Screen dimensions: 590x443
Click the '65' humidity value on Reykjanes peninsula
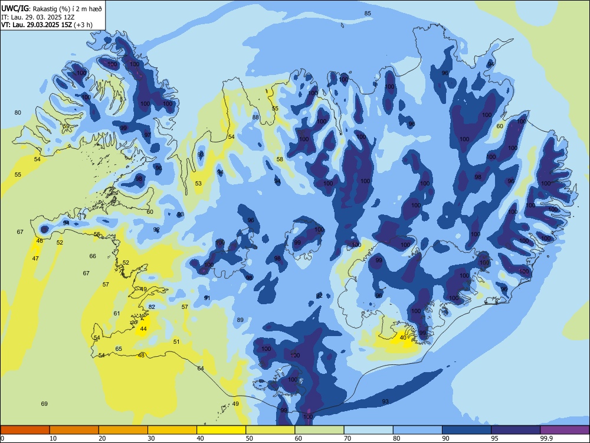119,349
